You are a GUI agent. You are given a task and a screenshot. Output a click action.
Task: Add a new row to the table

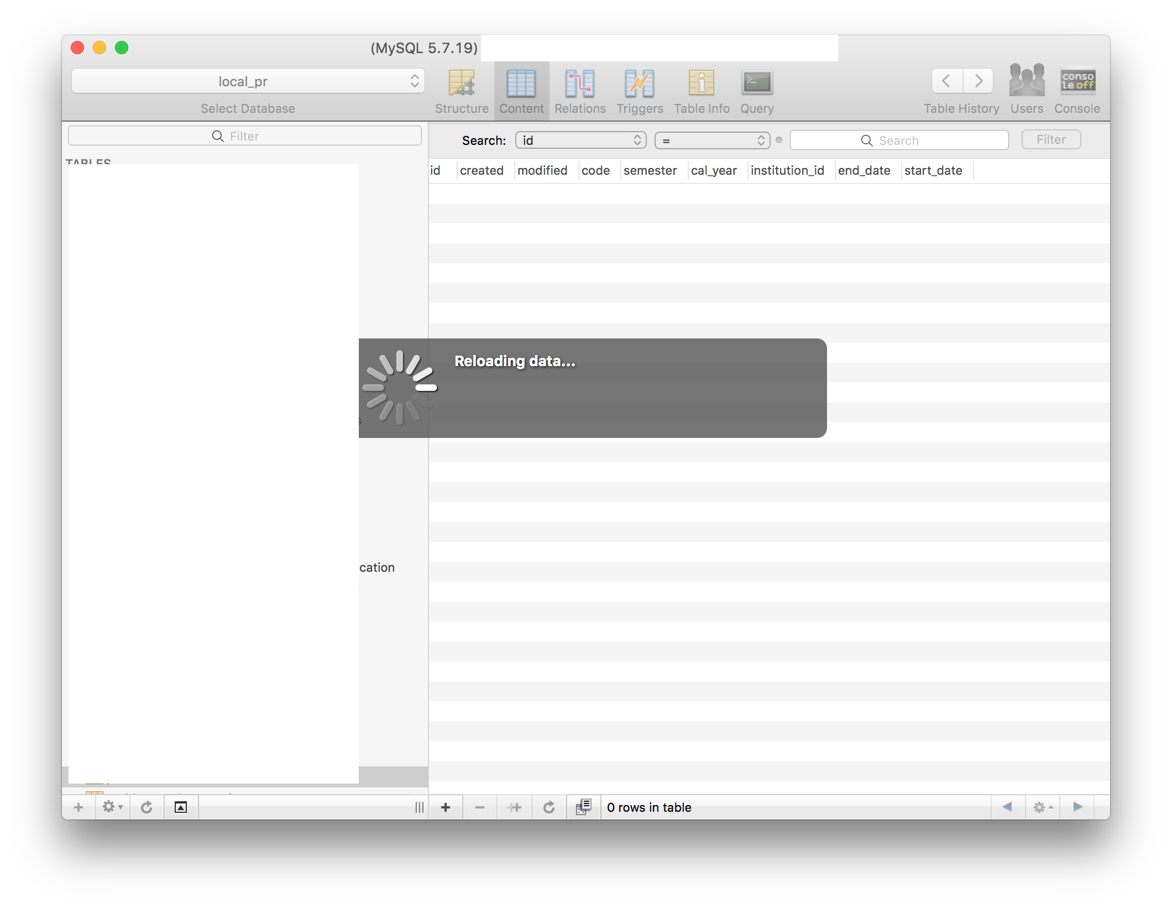tap(446, 807)
